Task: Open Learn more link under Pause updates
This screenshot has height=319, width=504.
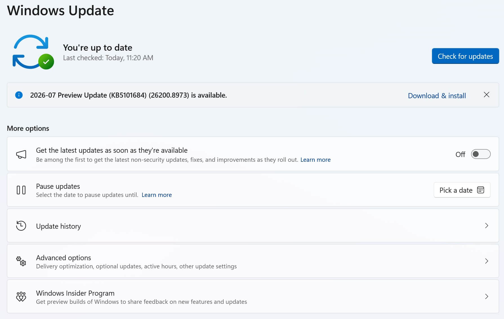Action: [x=157, y=195]
